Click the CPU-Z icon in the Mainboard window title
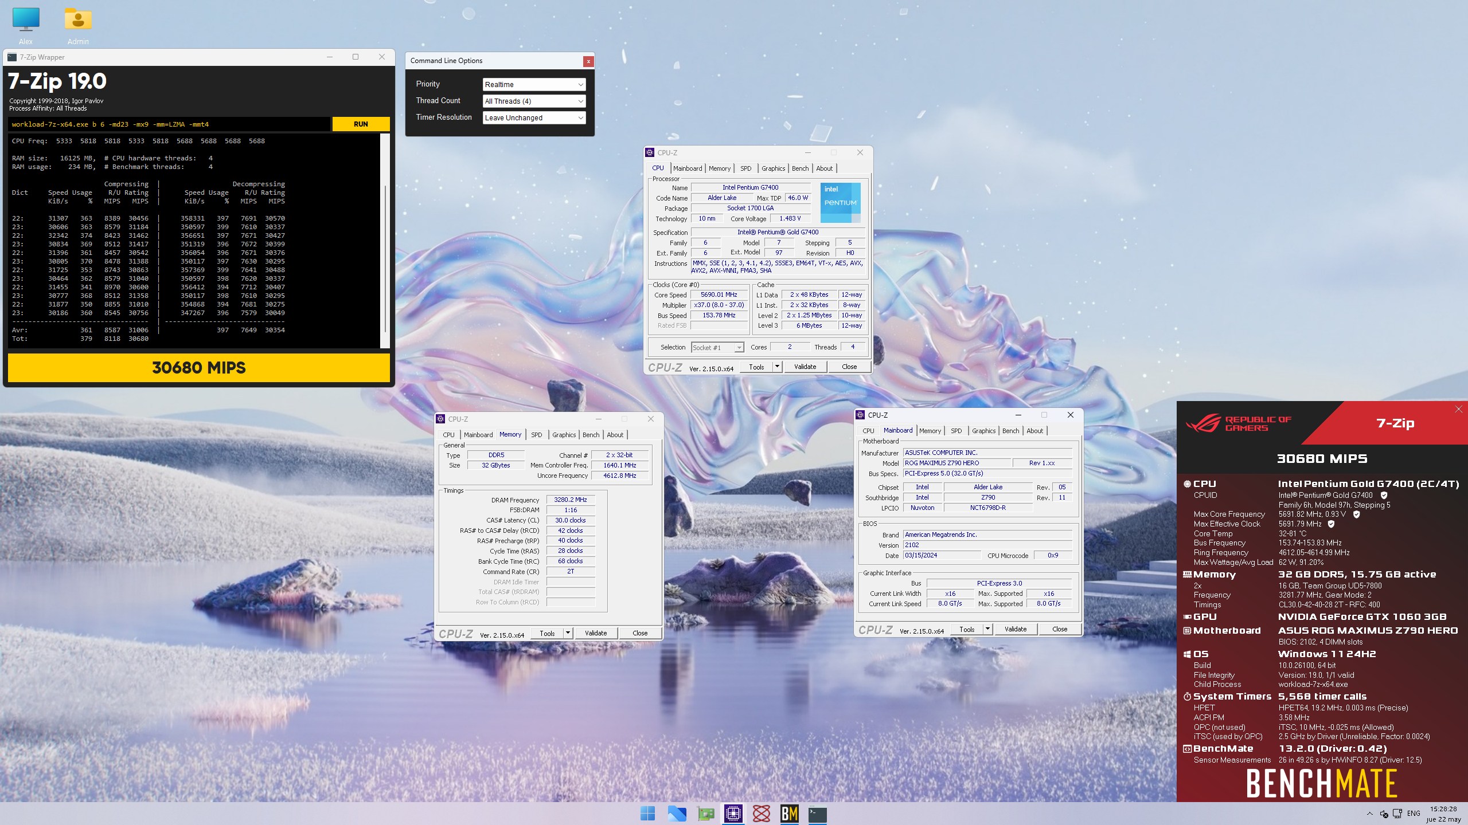 [860, 415]
